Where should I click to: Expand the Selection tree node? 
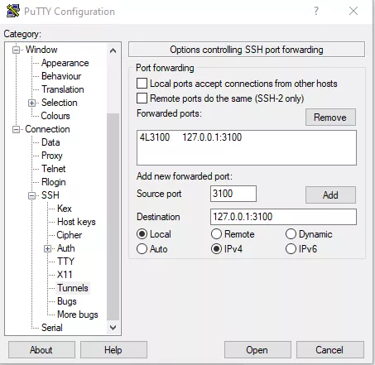pyautogui.click(x=32, y=103)
